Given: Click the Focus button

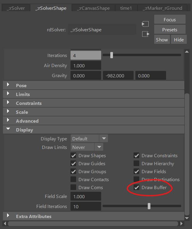Looking at the screenshot, I should click(x=170, y=20).
